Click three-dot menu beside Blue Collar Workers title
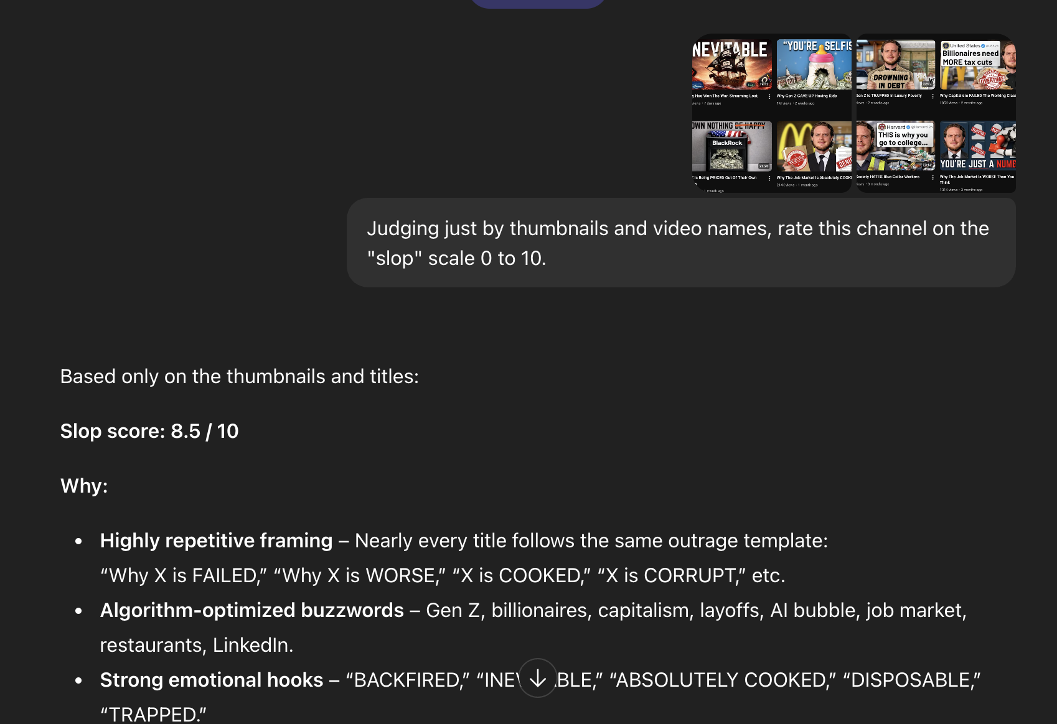 [933, 177]
